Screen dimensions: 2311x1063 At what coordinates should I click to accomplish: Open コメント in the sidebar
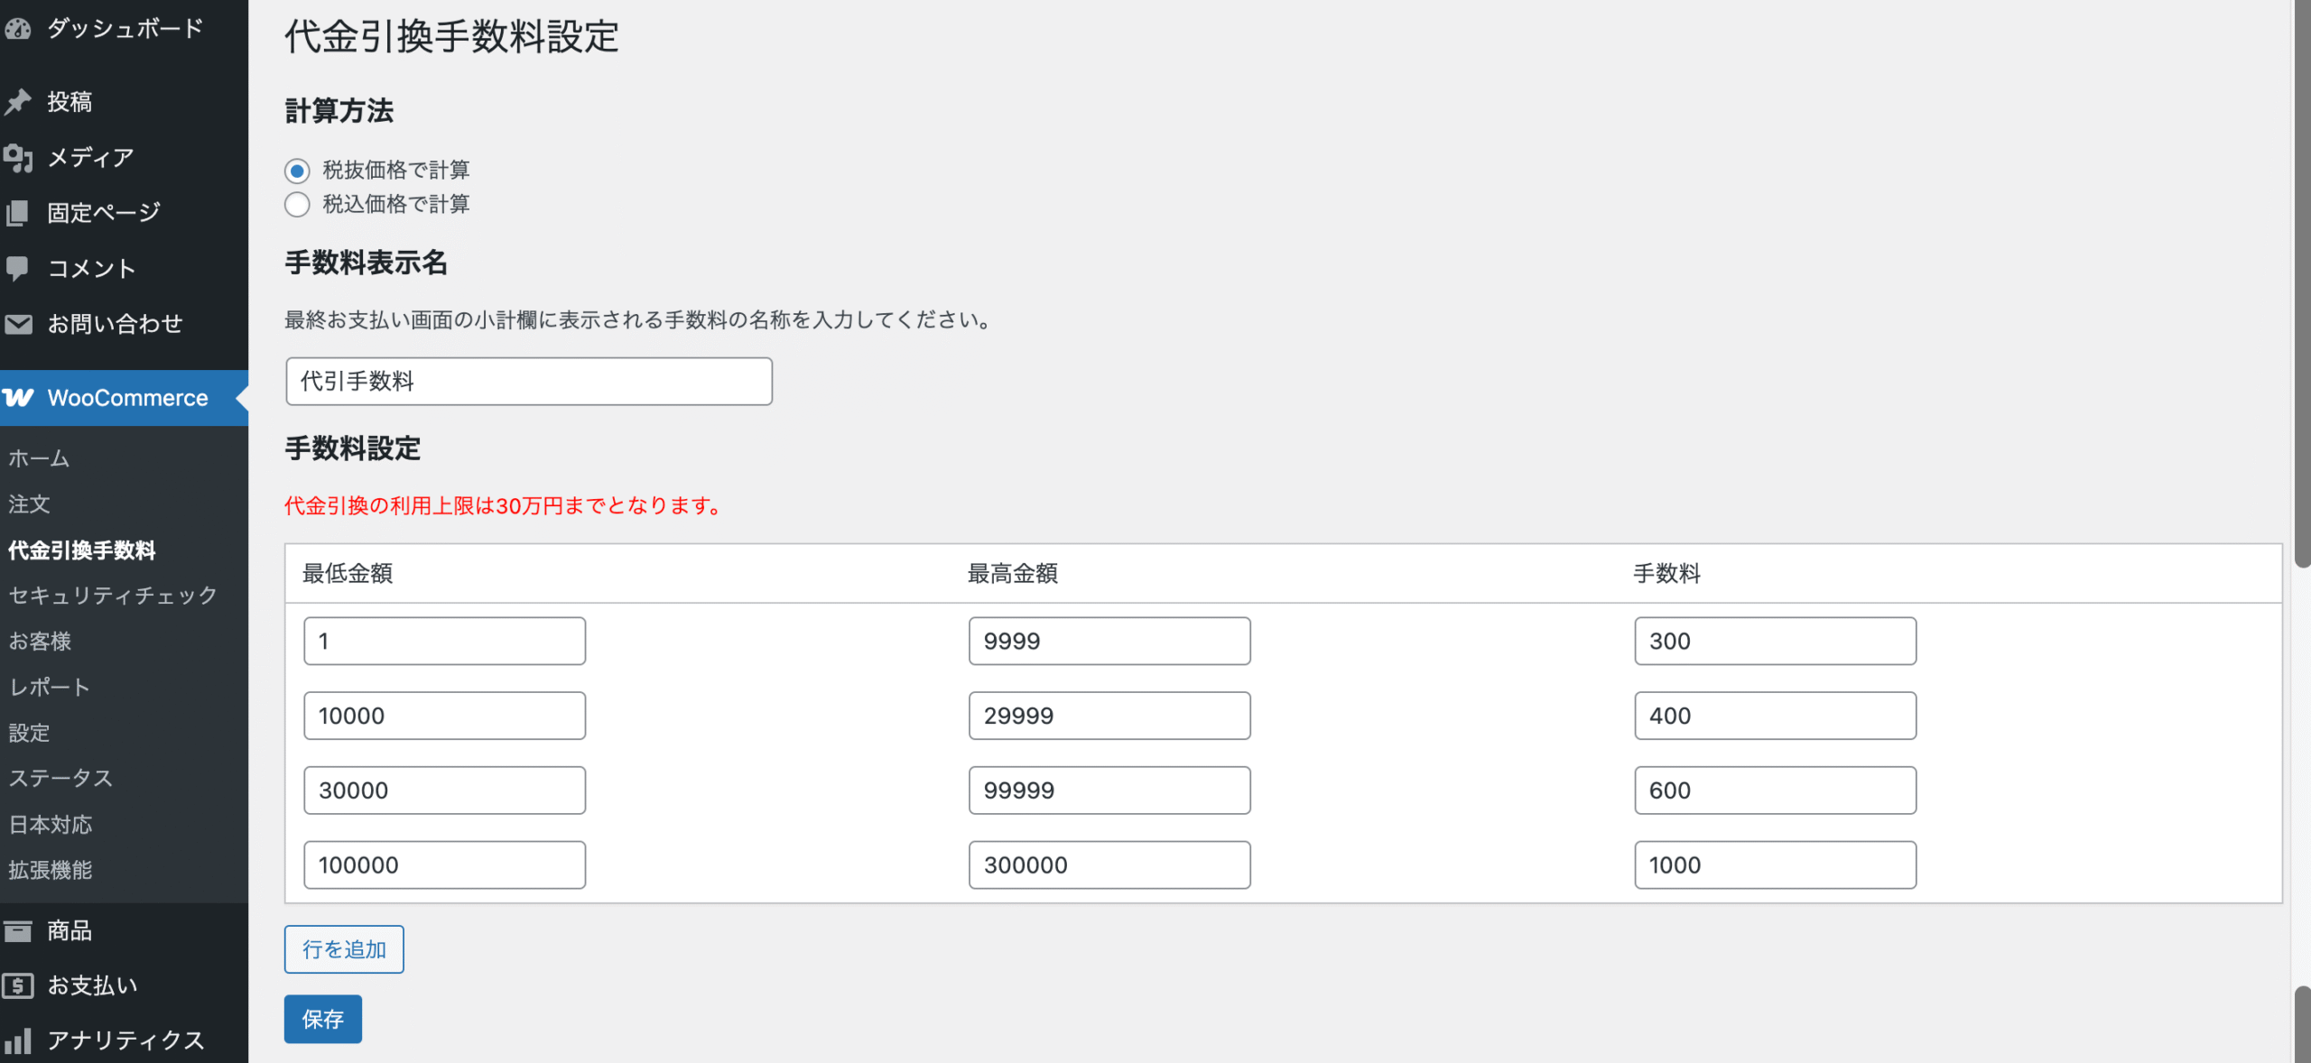pyautogui.click(x=125, y=269)
